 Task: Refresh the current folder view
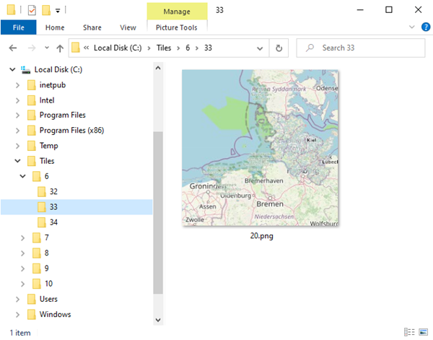point(279,48)
